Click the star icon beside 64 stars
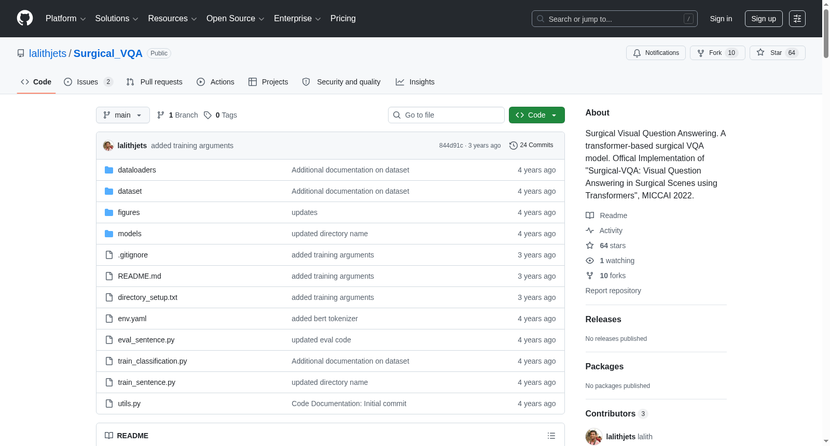 pyautogui.click(x=590, y=246)
